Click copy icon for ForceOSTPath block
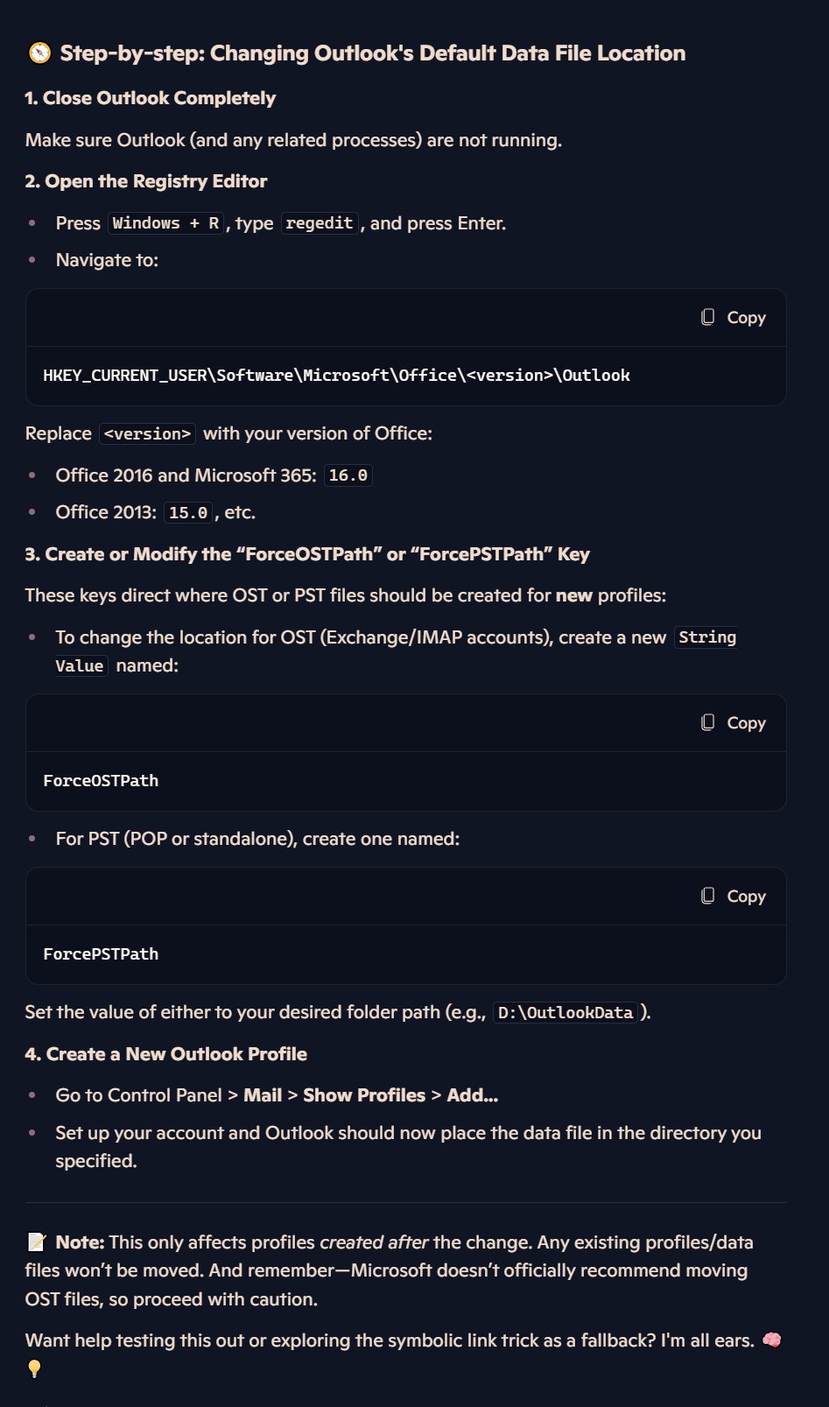Viewport: 829px width, 1407px height. coord(708,722)
